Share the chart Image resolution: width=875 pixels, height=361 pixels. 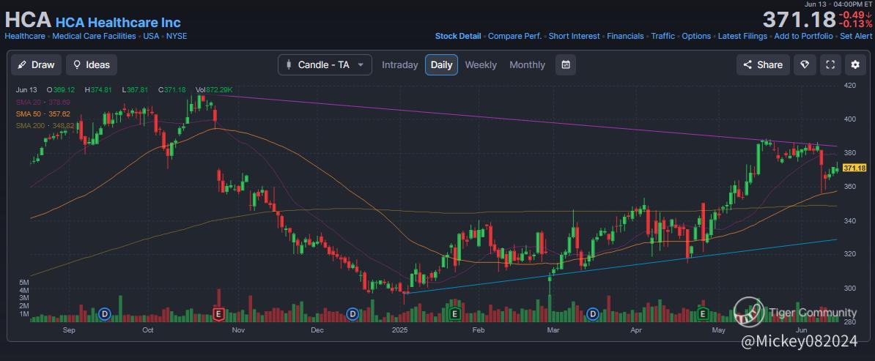click(763, 64)
